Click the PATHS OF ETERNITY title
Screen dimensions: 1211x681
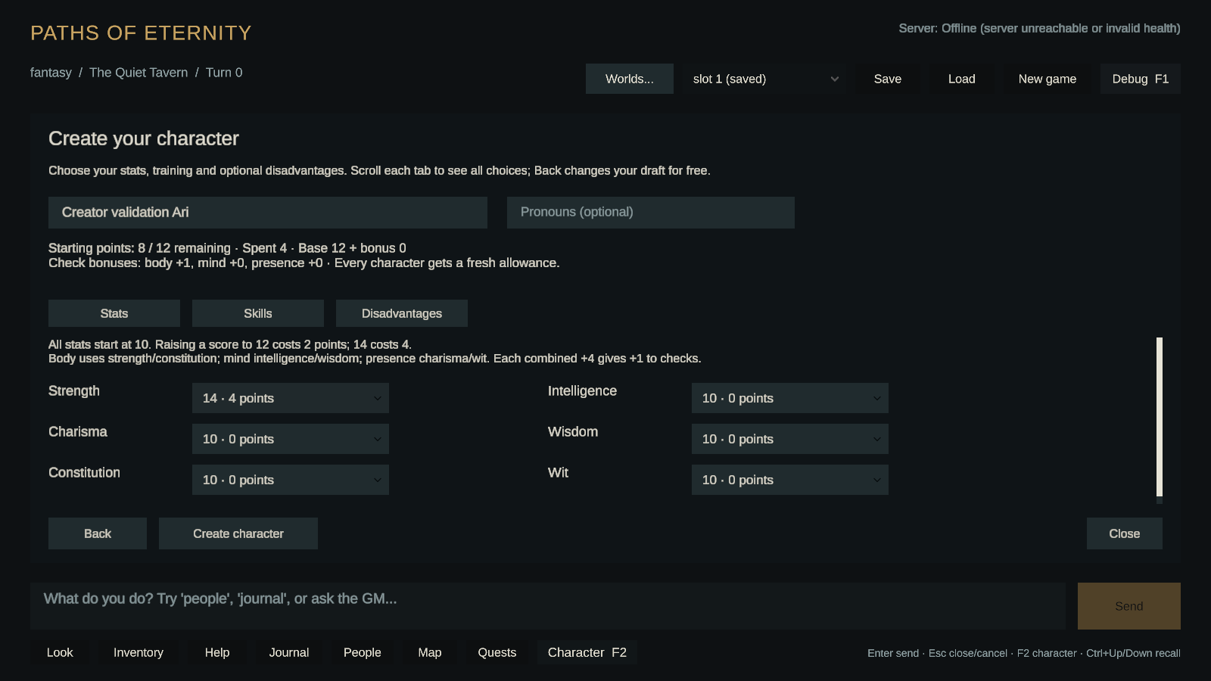141,33
